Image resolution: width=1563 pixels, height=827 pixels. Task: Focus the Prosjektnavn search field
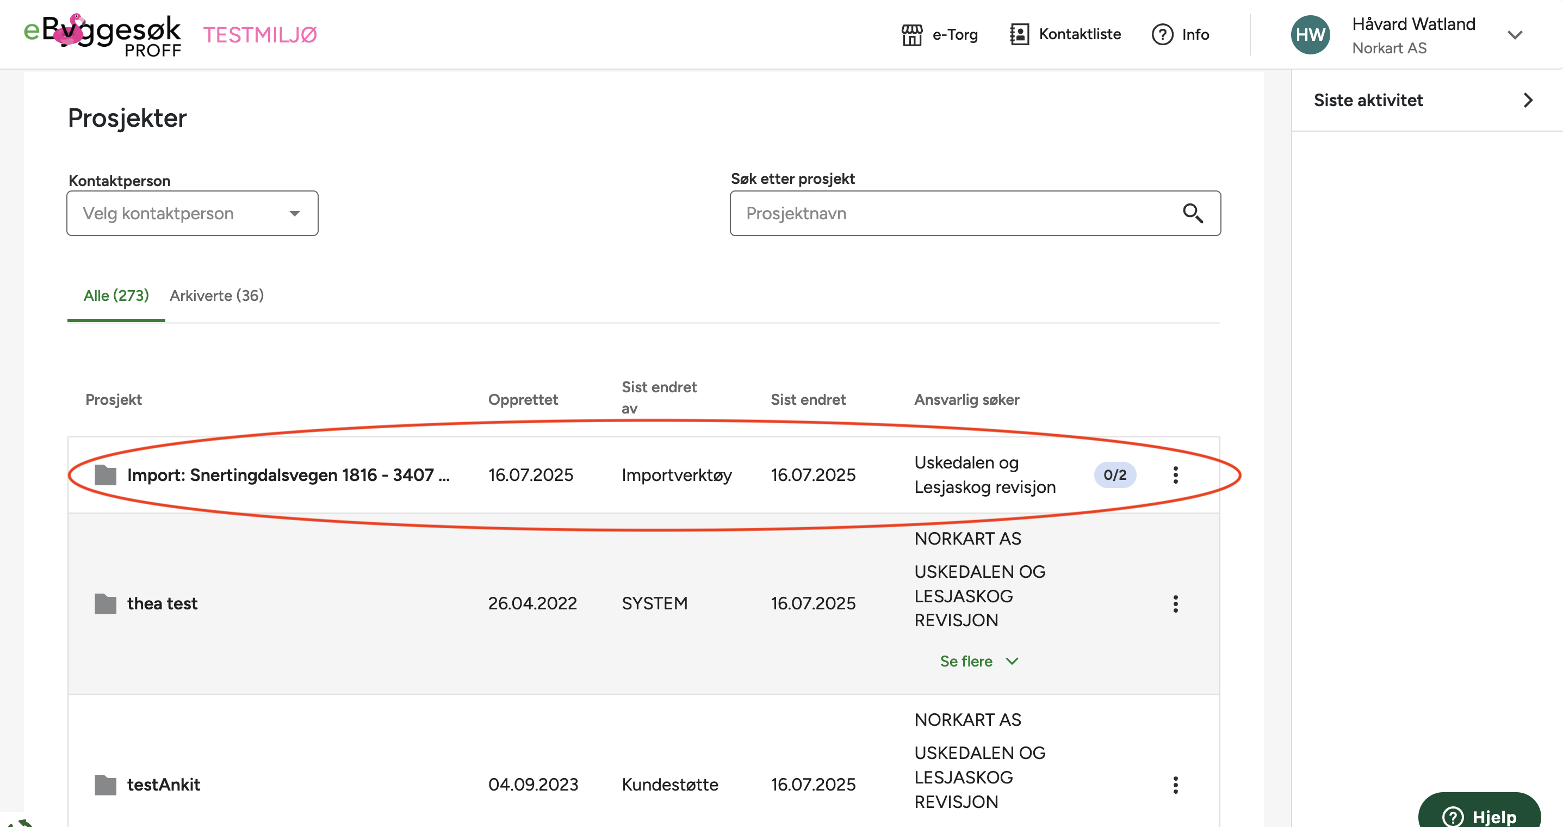tap(953, 213)
